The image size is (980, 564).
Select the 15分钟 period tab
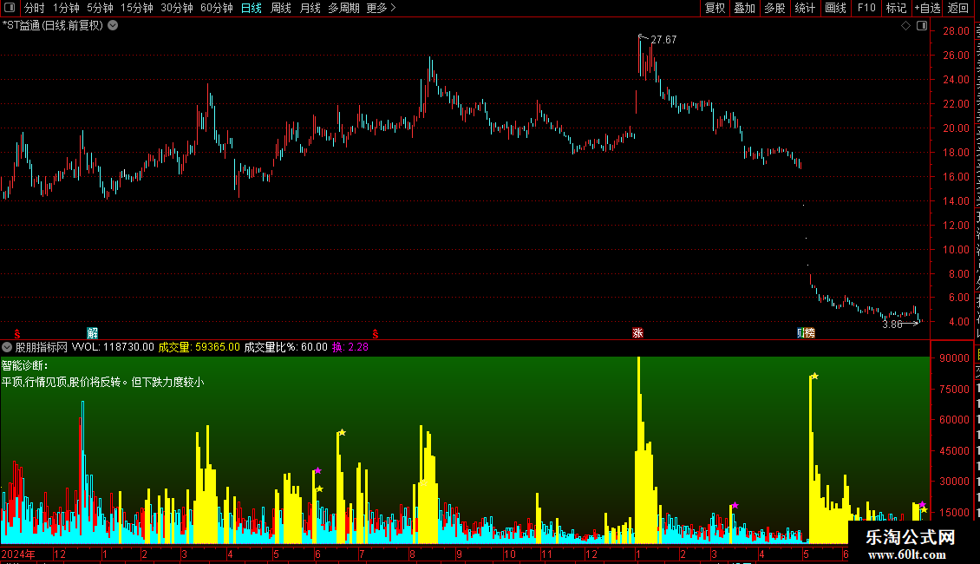pyautogui.click(x=137, y=8)
